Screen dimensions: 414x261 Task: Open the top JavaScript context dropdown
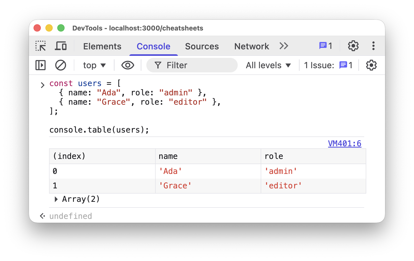[94, 65]
